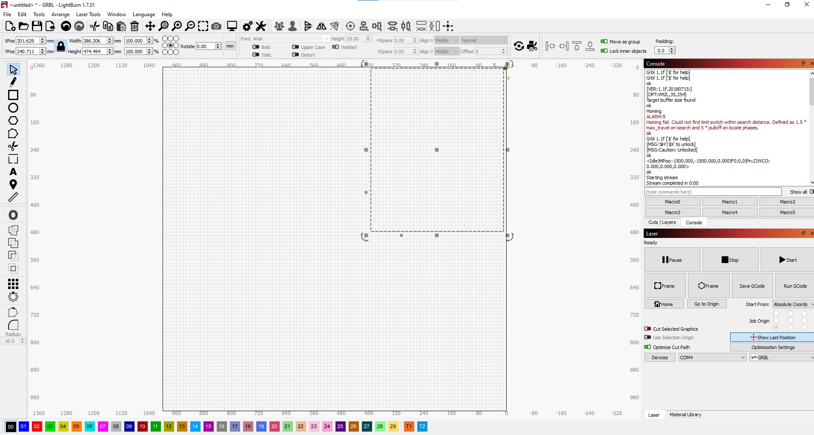814x435 pixels.
Task: Enable Cut Selected Graphics toggle
Action: click(648, 329)
